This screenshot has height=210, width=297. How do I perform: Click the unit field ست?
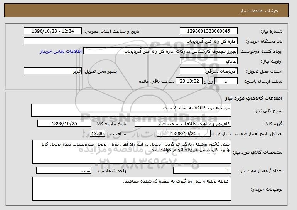[64, 170]
